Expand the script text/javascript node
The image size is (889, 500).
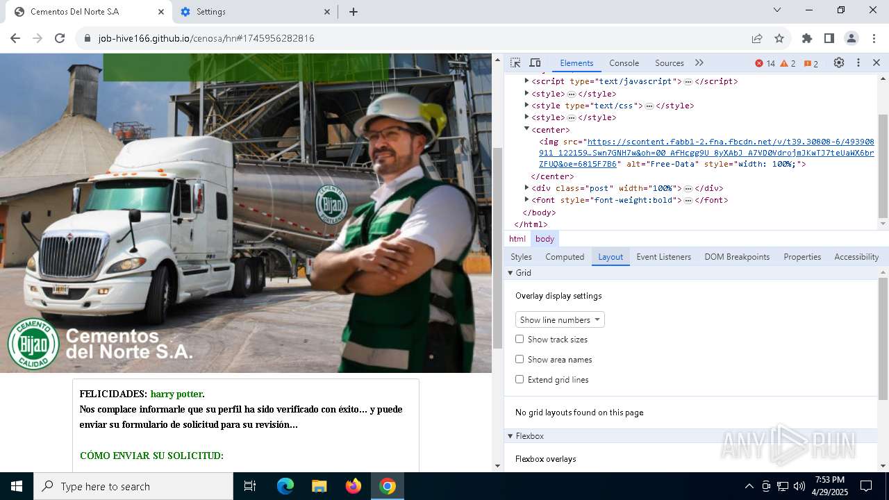pyautogui.click(x=526, y=81)
